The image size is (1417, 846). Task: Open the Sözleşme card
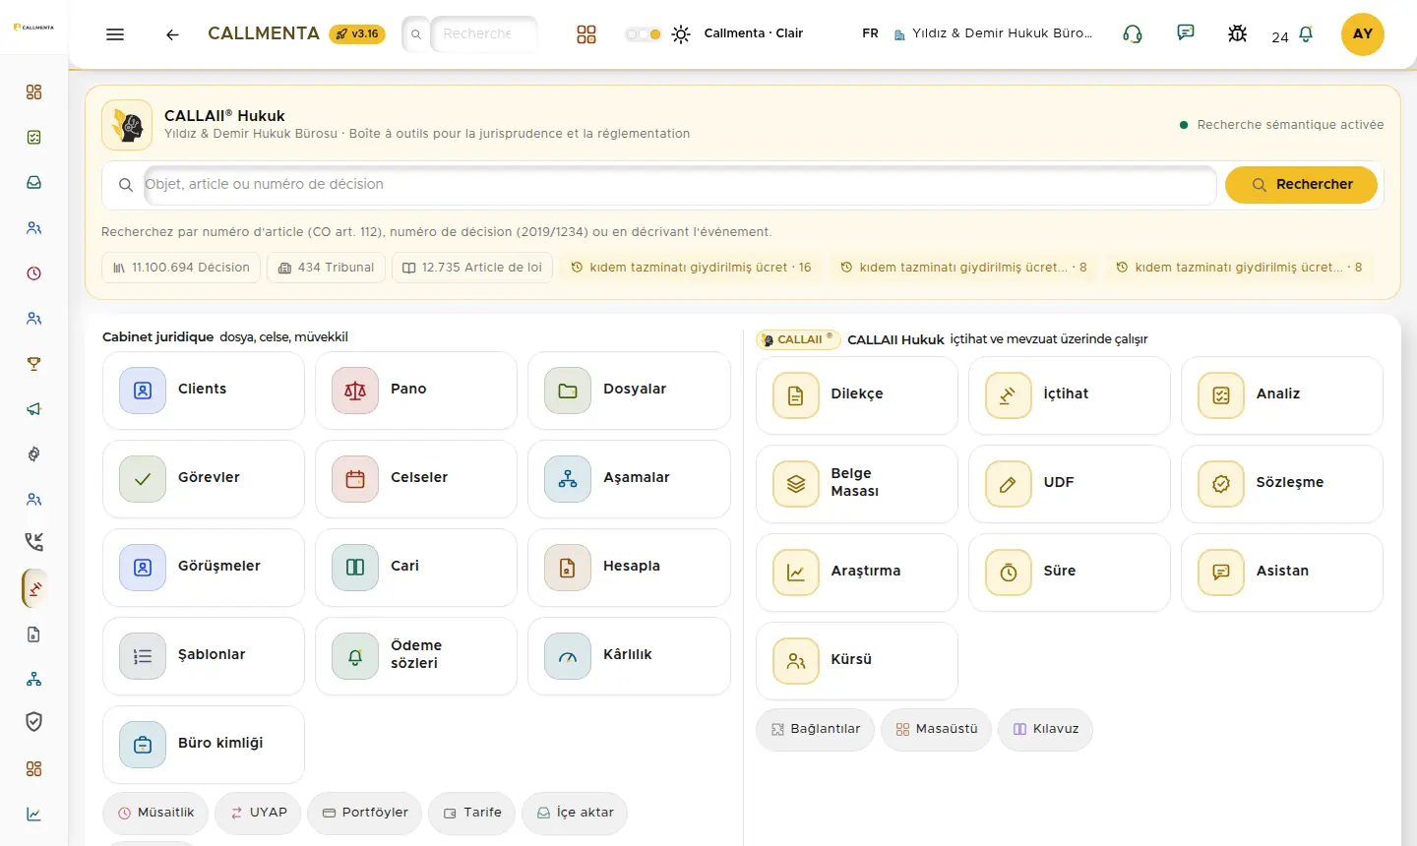click(1282, 484)
